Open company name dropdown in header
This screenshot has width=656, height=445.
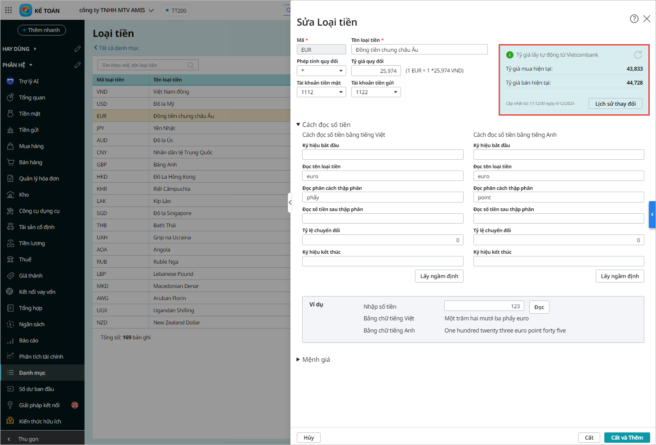(x=116, y=10)
